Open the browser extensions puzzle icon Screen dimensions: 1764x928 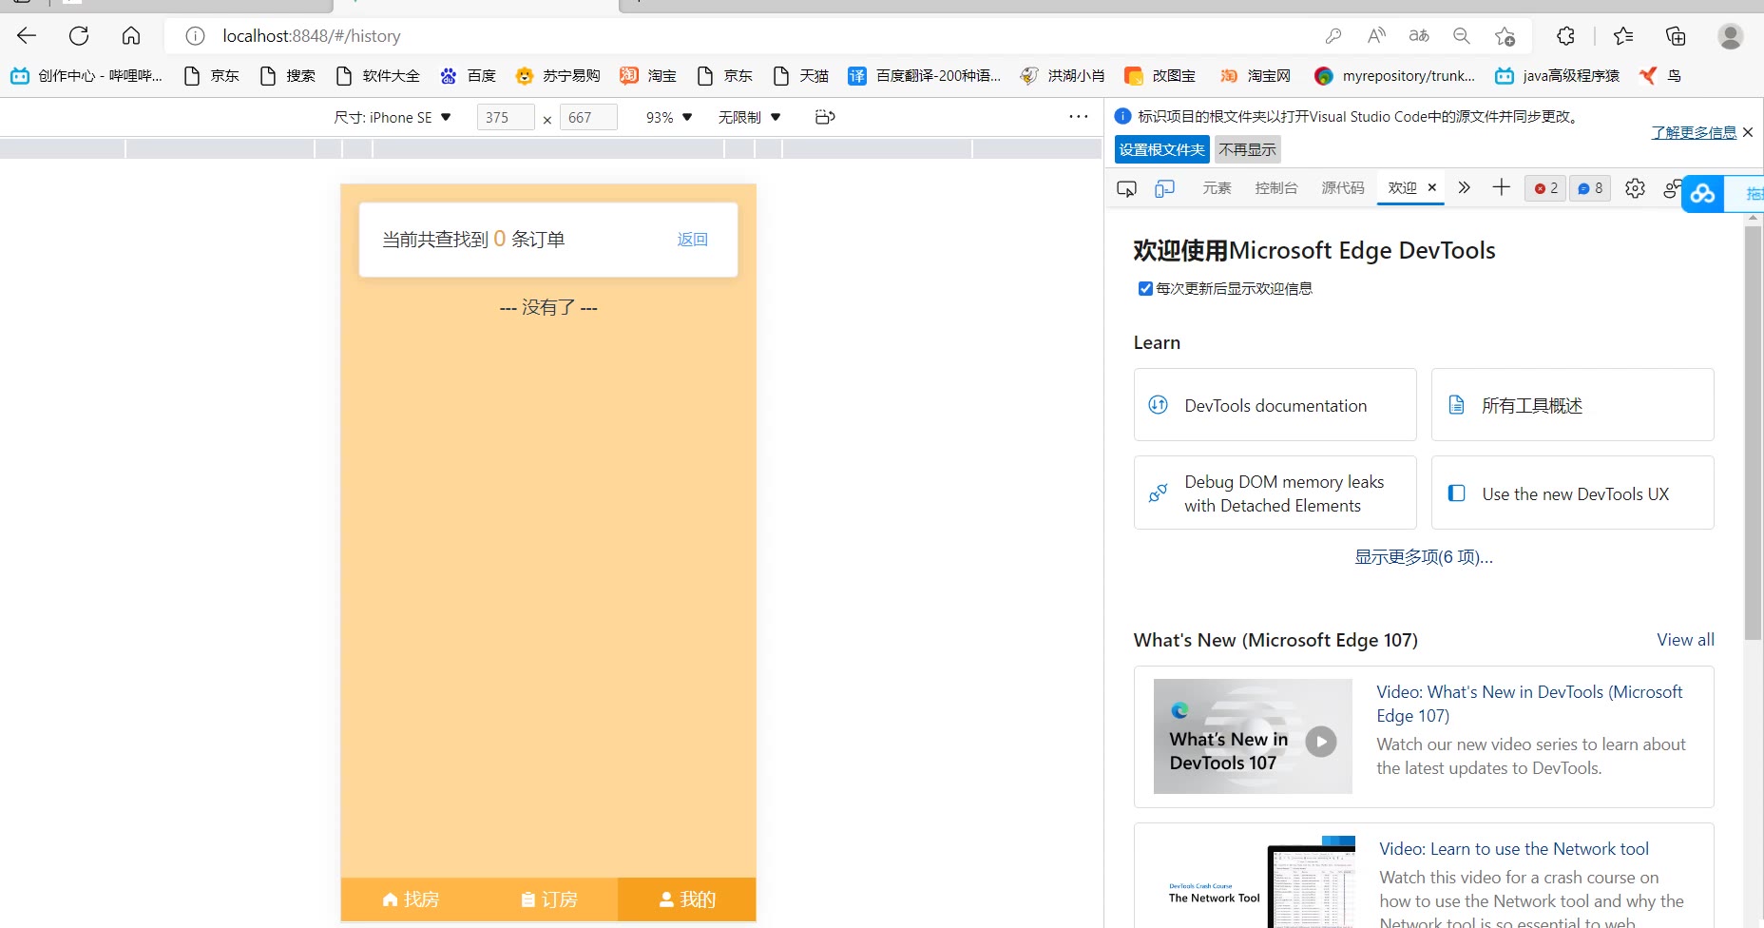click(1565, 36)
